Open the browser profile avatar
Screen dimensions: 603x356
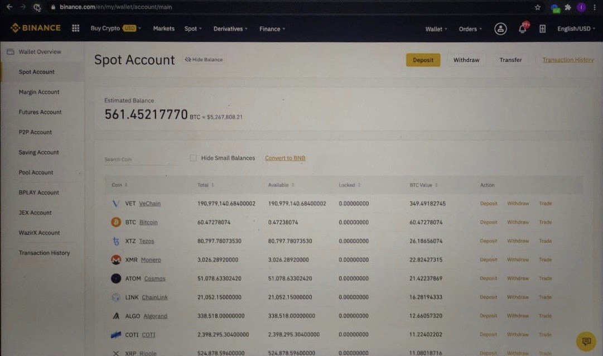(x=581, y=7)
